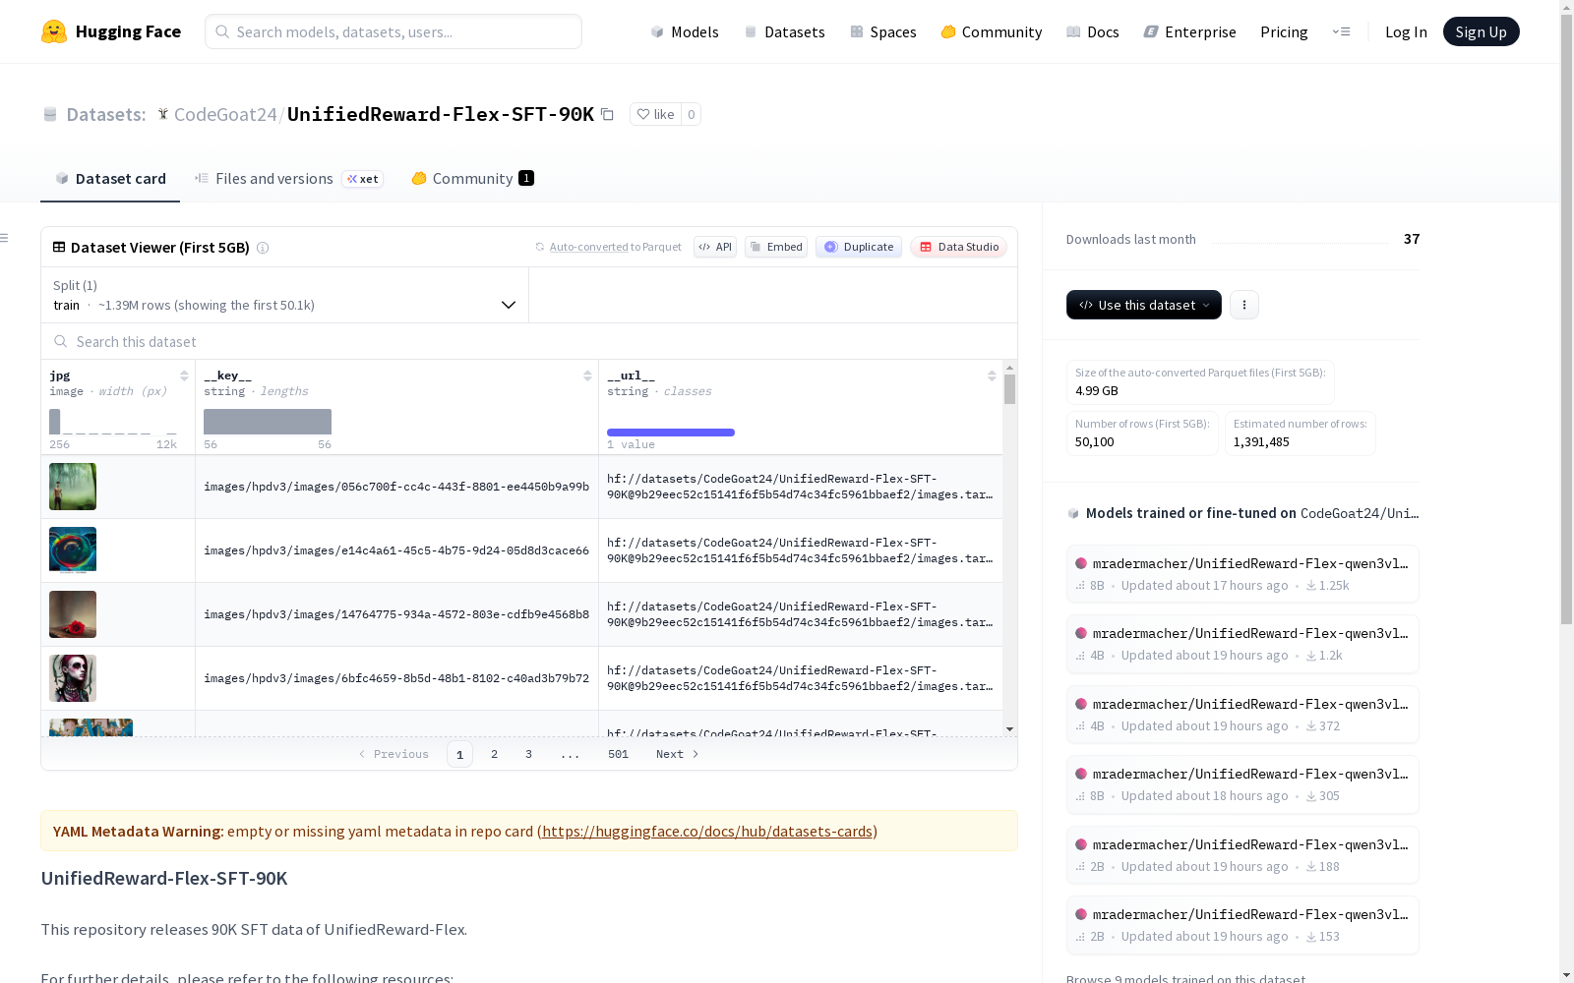Select the __key__ lengths histogram bar
This screenshot has width=1574, height=983.
pos(268,422)
